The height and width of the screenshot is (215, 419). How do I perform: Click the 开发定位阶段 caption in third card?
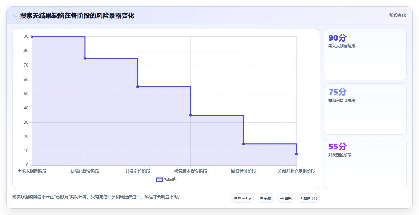pyautogui.click(x=340, y=155)
